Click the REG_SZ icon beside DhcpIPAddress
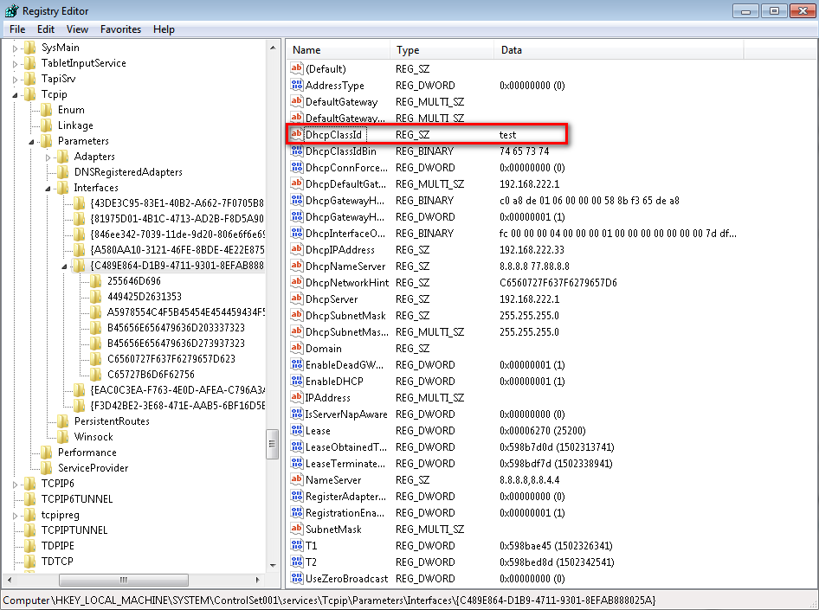819x610 pixels. click(x=298, y=249)
